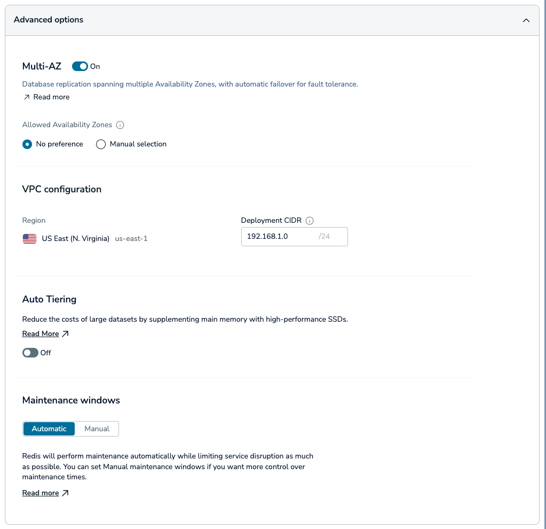
Task: Click the arrow icon beside Maintenance Read more
Action: point(65,493)
